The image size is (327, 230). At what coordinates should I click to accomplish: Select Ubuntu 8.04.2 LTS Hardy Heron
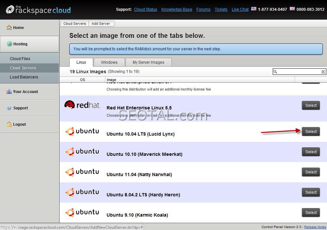click(x=311, y=192)
